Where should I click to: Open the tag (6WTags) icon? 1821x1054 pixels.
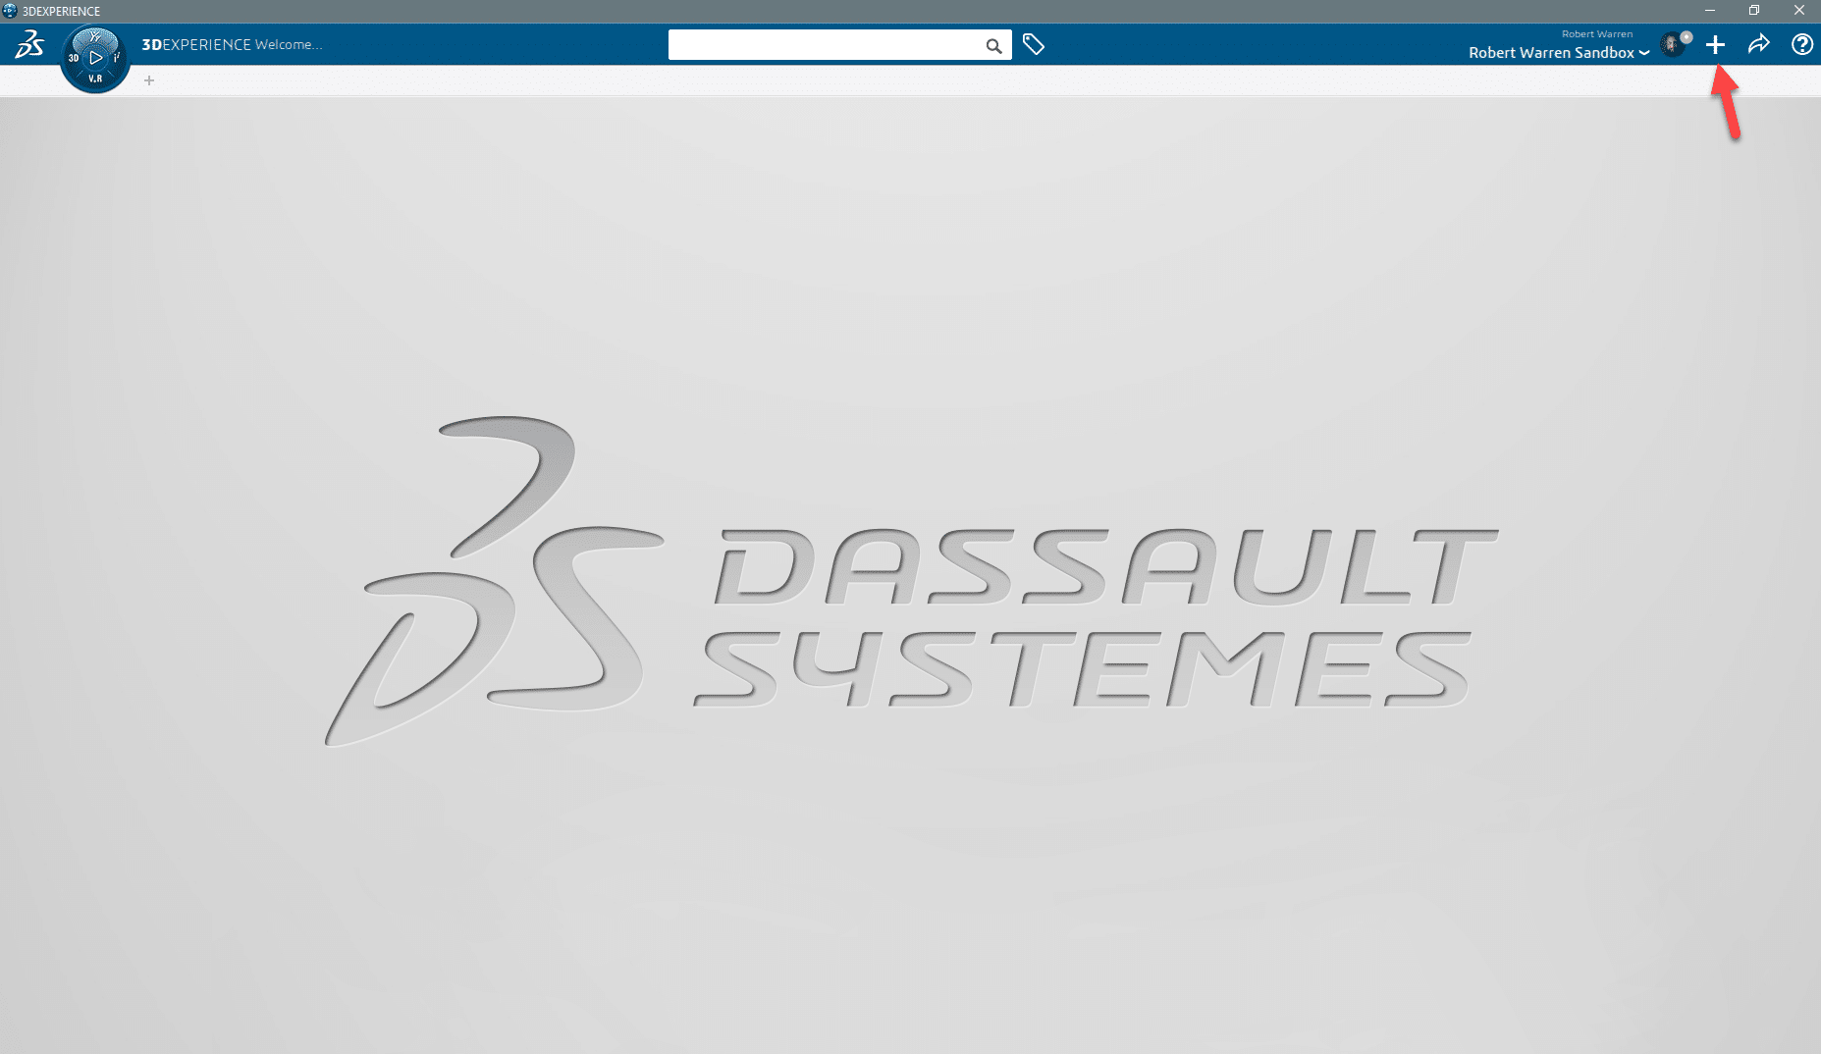tap(1033, 44)
